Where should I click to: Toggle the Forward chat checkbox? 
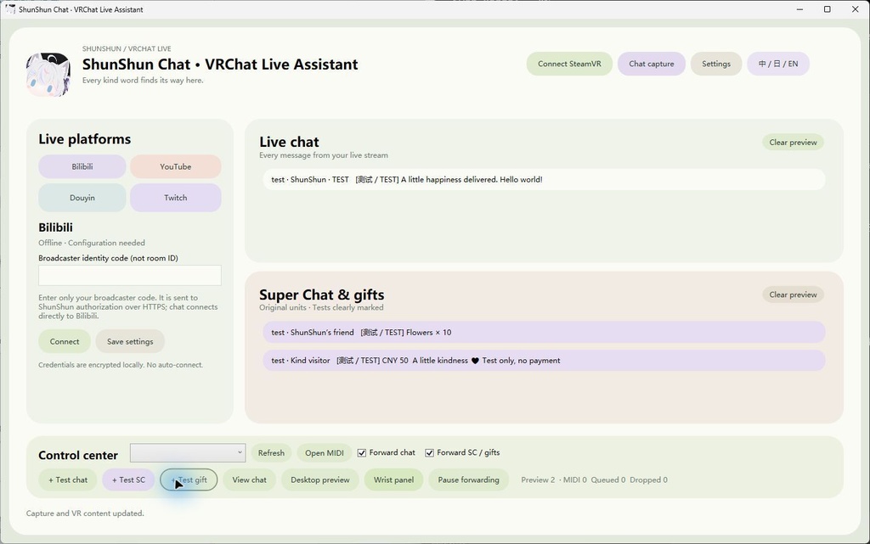click(x=362, y=452)
